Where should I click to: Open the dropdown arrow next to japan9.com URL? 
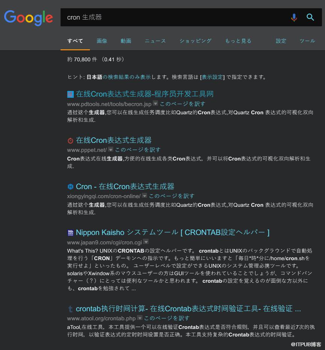146,241
